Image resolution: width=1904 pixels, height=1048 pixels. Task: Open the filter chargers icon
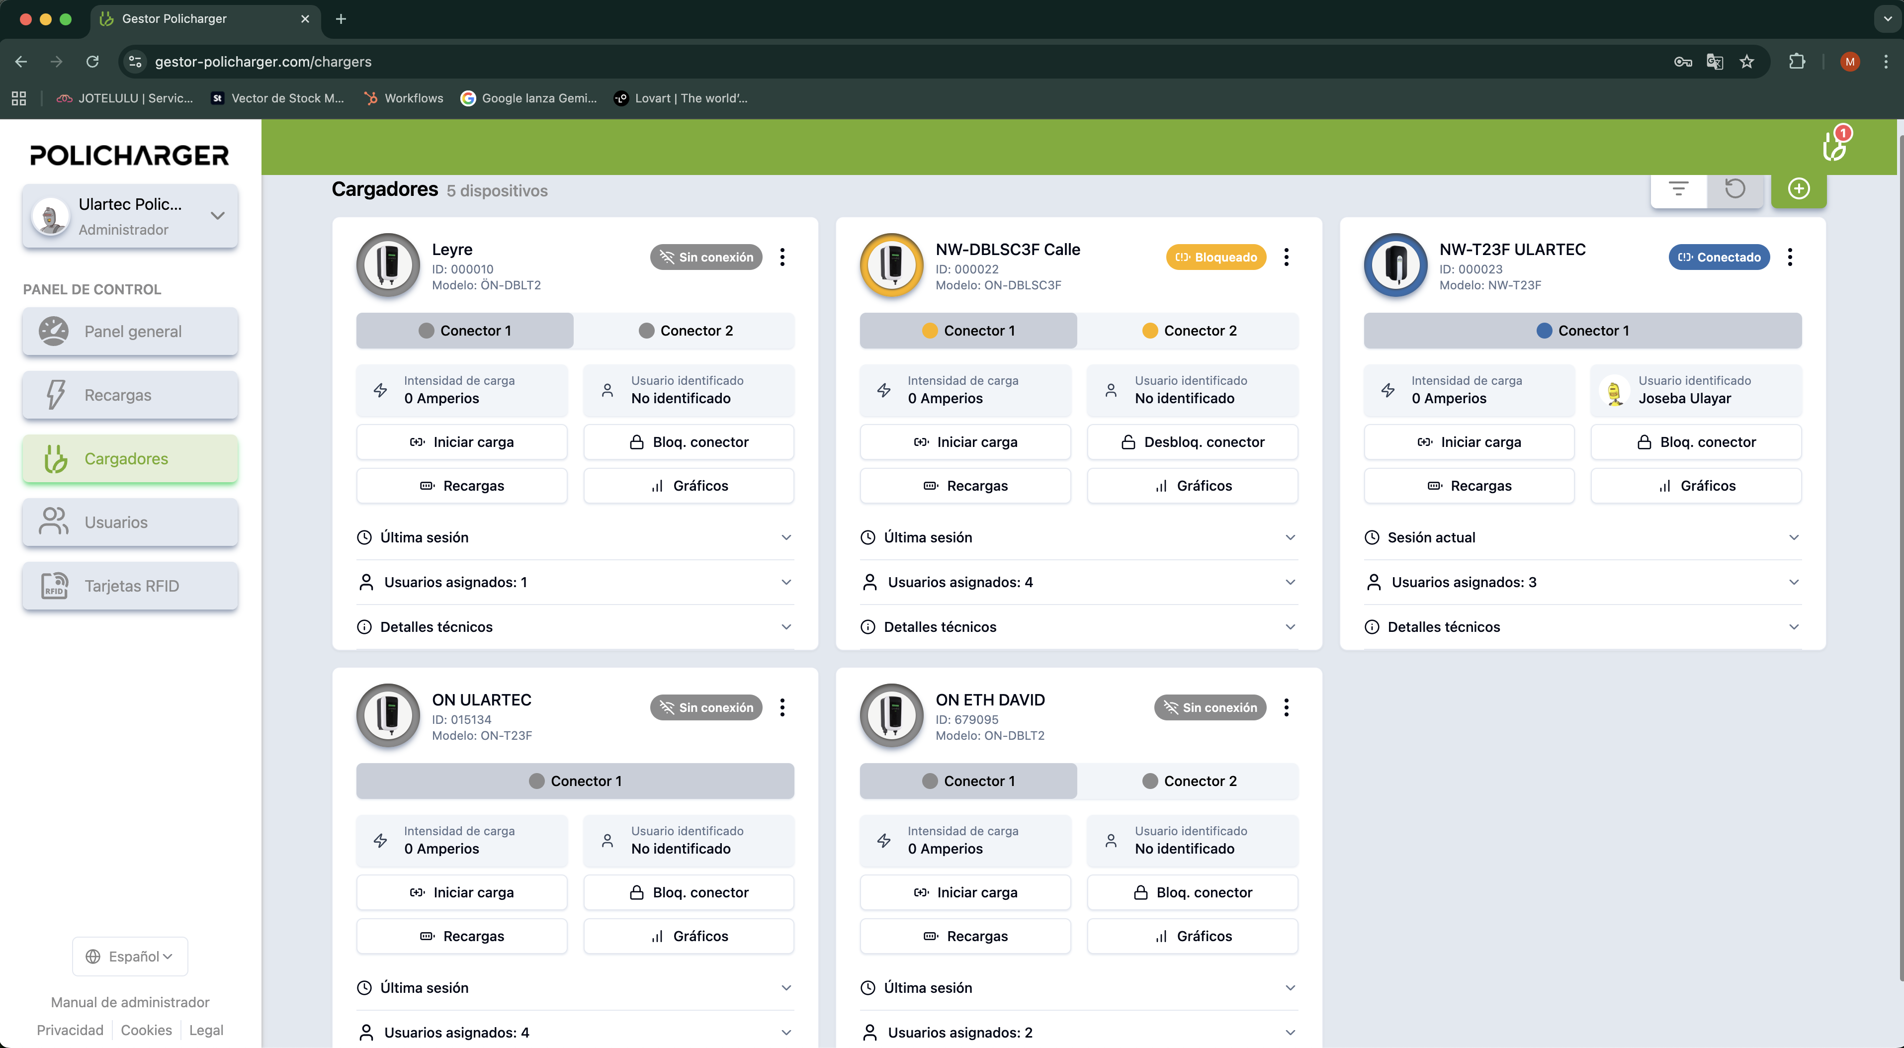point(1679,188)
